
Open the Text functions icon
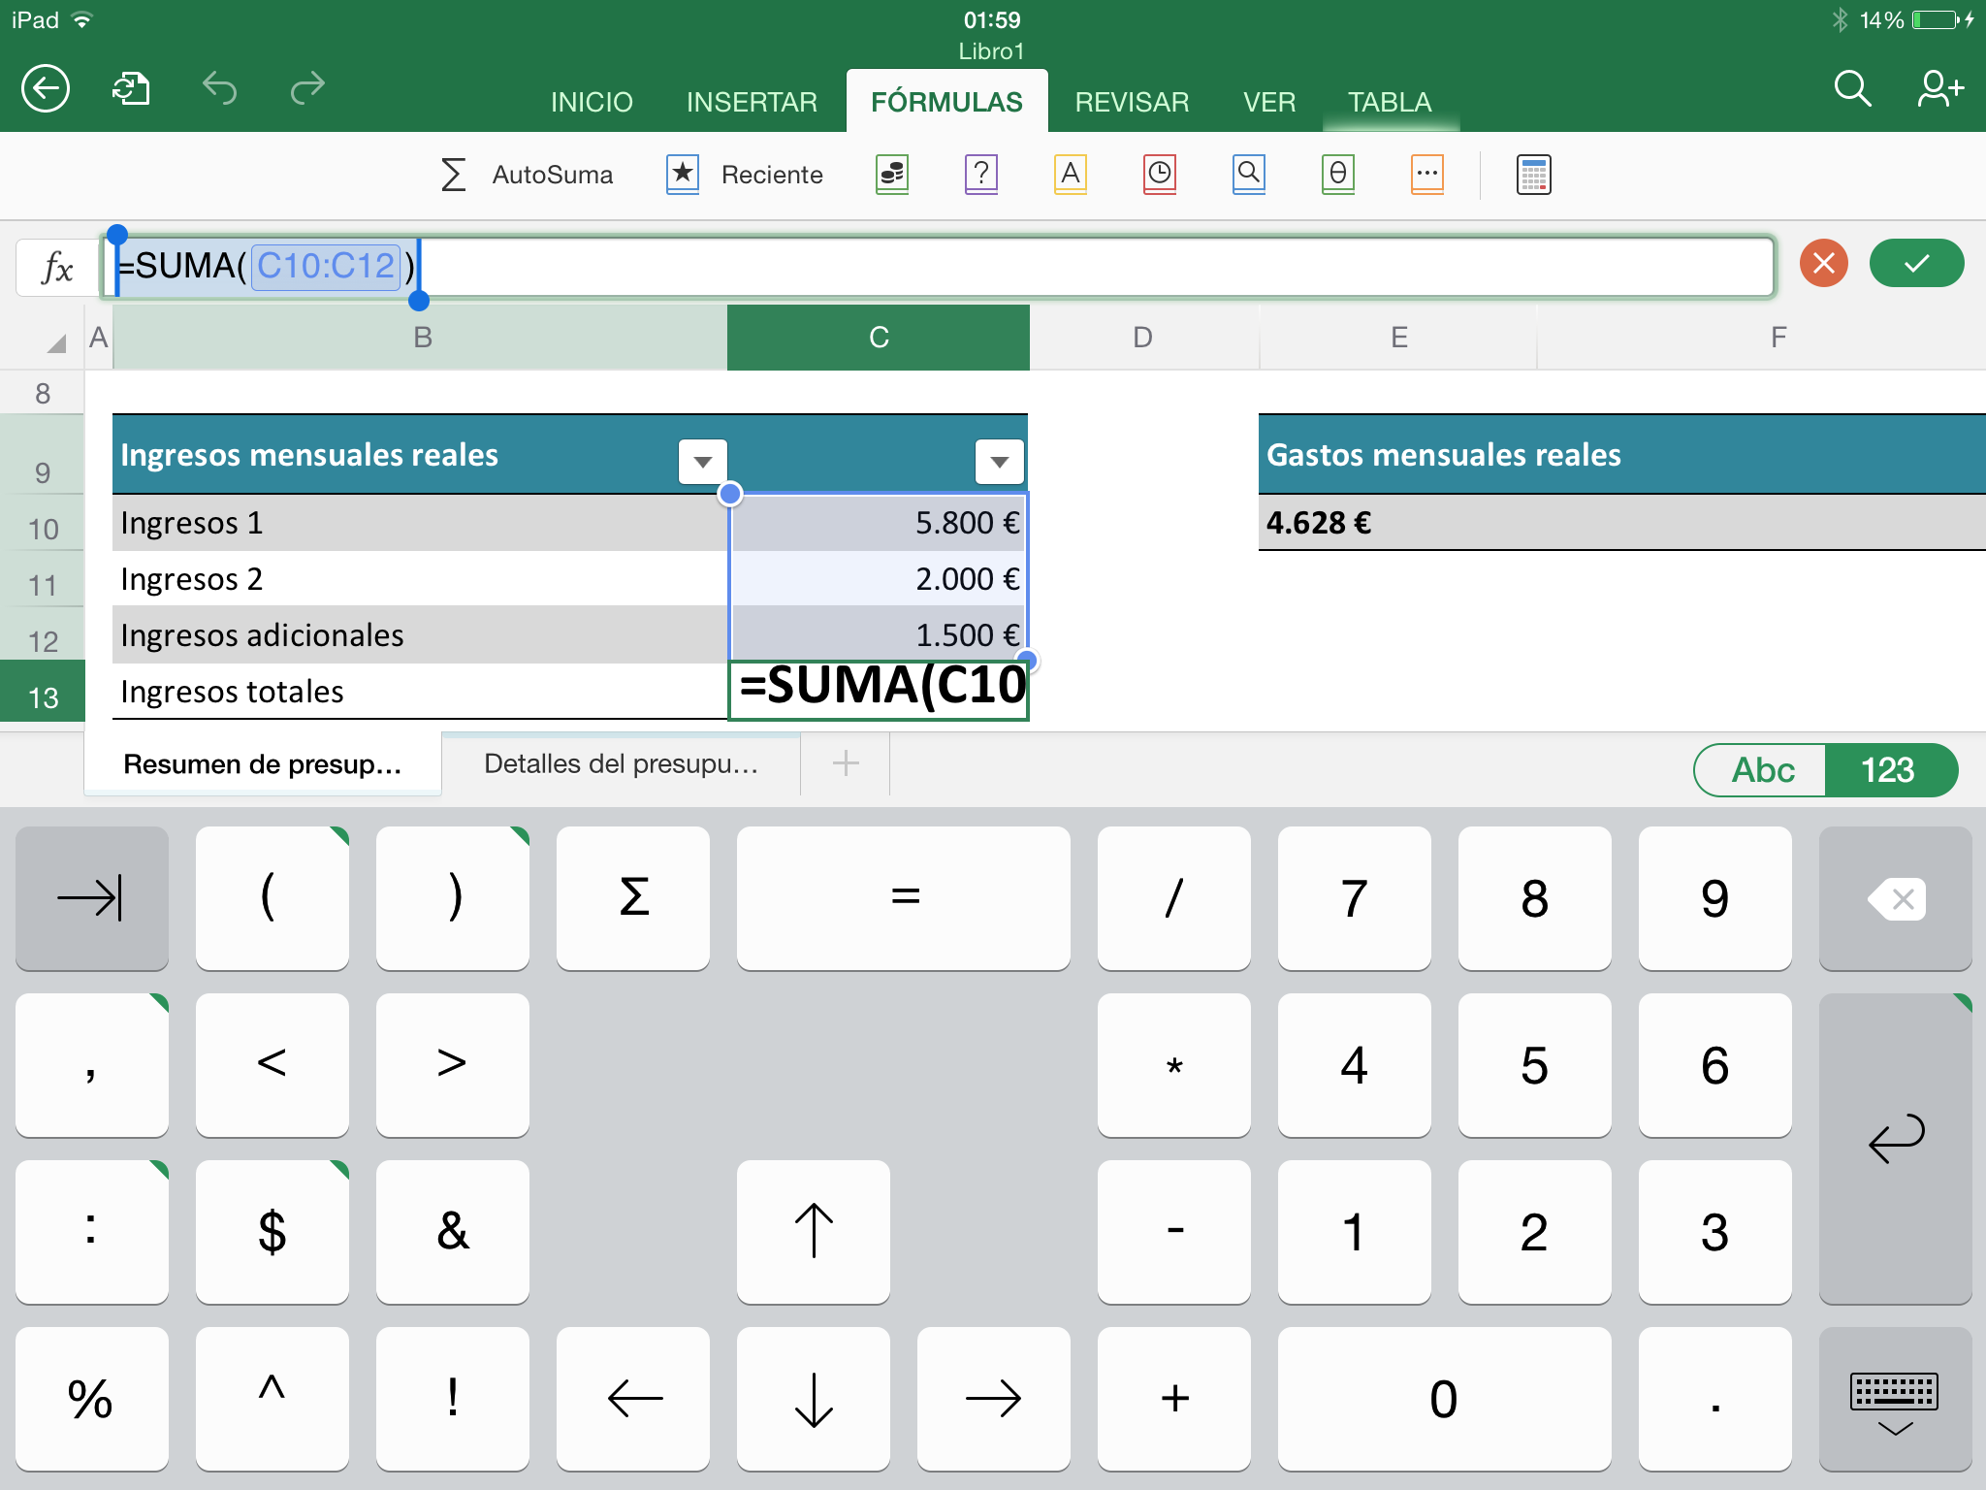[1070, 175]
